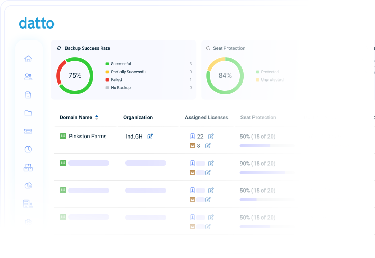
Task: Click the US flag badge in the 90% row
Action: click(63, 163)
